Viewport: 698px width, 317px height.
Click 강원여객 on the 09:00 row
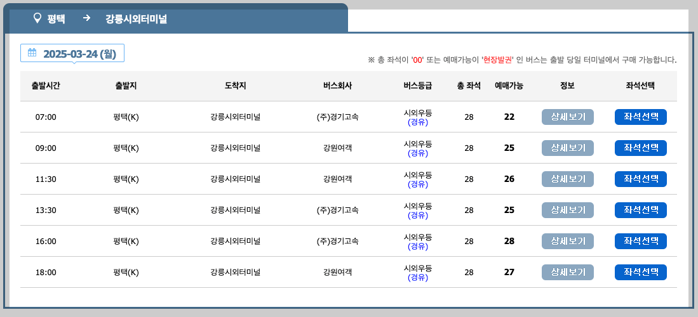click(337, 148)
